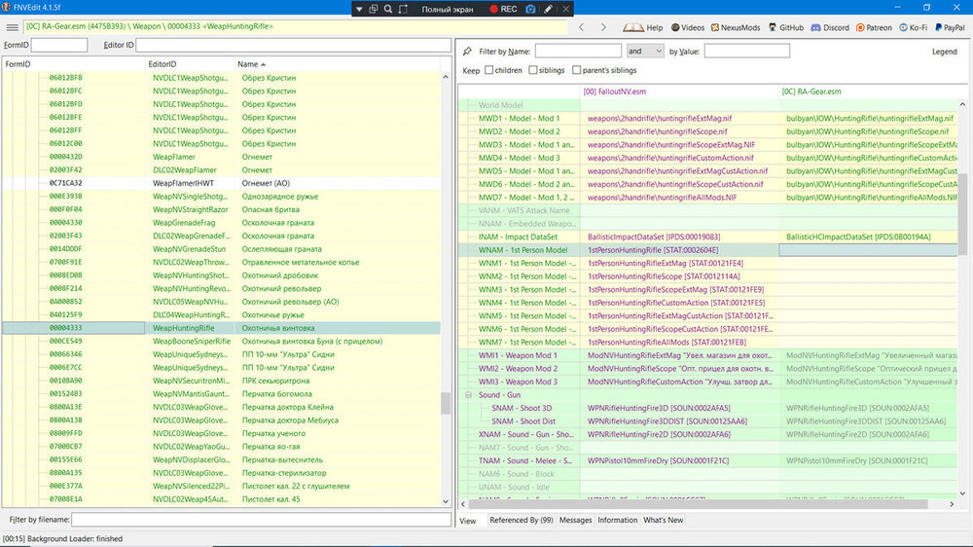Select TNAM - Sound - Melee row

point(708,461)
